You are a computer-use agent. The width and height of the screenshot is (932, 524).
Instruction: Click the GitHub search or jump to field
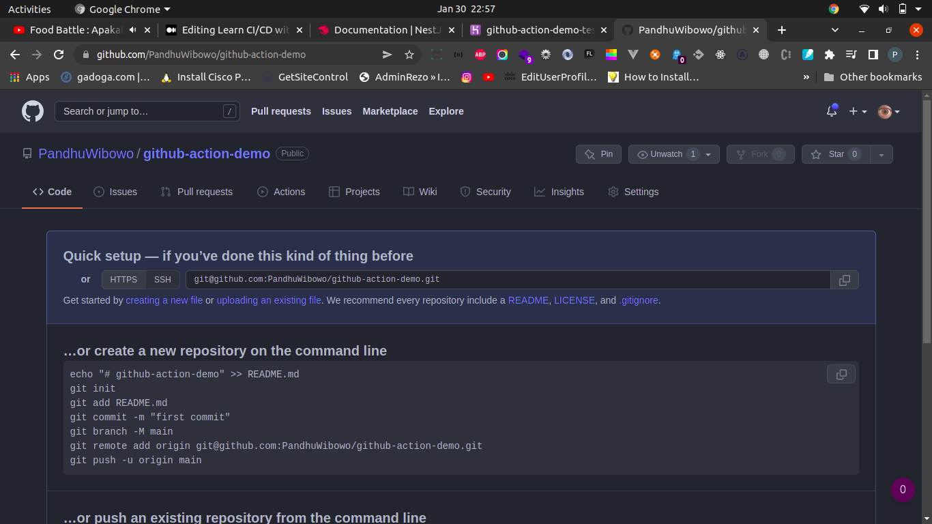pos(147,111)
